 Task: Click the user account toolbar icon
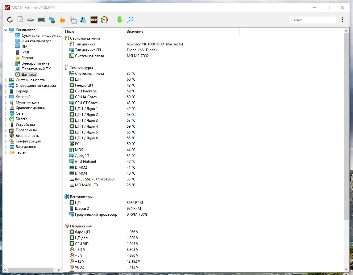tap(83, 20)
